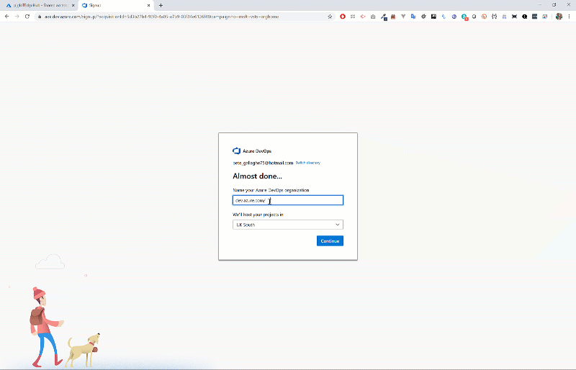Click the camera screenshot extension icon
The width and height of the screenshot is (576, 370).
pyautogui.click(x=373, y=17)
